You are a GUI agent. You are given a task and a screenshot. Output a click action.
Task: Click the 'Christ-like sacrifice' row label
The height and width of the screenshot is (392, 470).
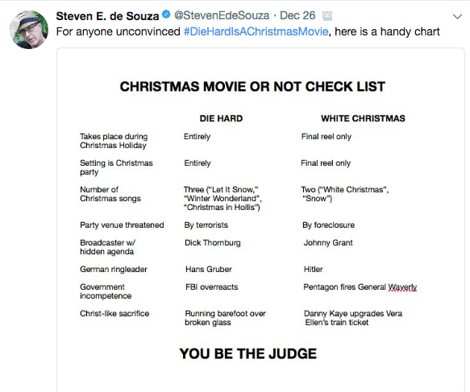click(114, 314)
